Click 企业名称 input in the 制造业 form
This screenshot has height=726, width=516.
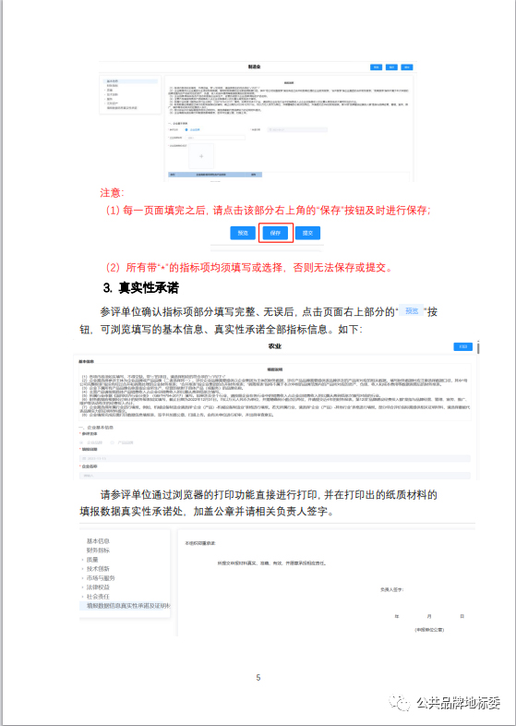point(215,138)
